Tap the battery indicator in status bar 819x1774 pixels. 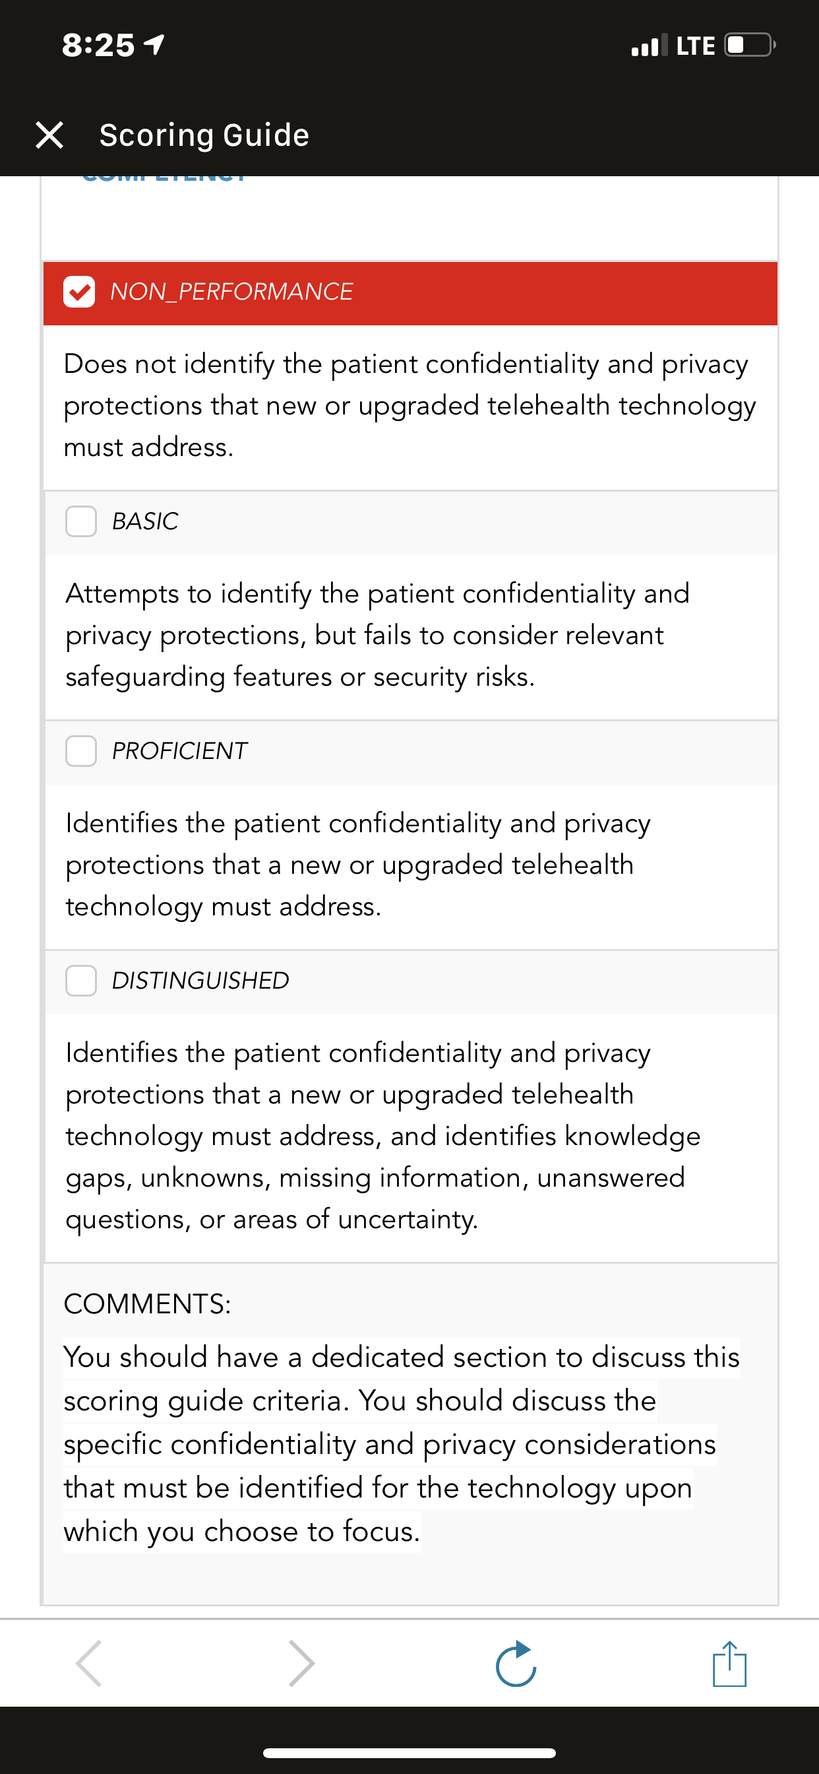[750, 46]
